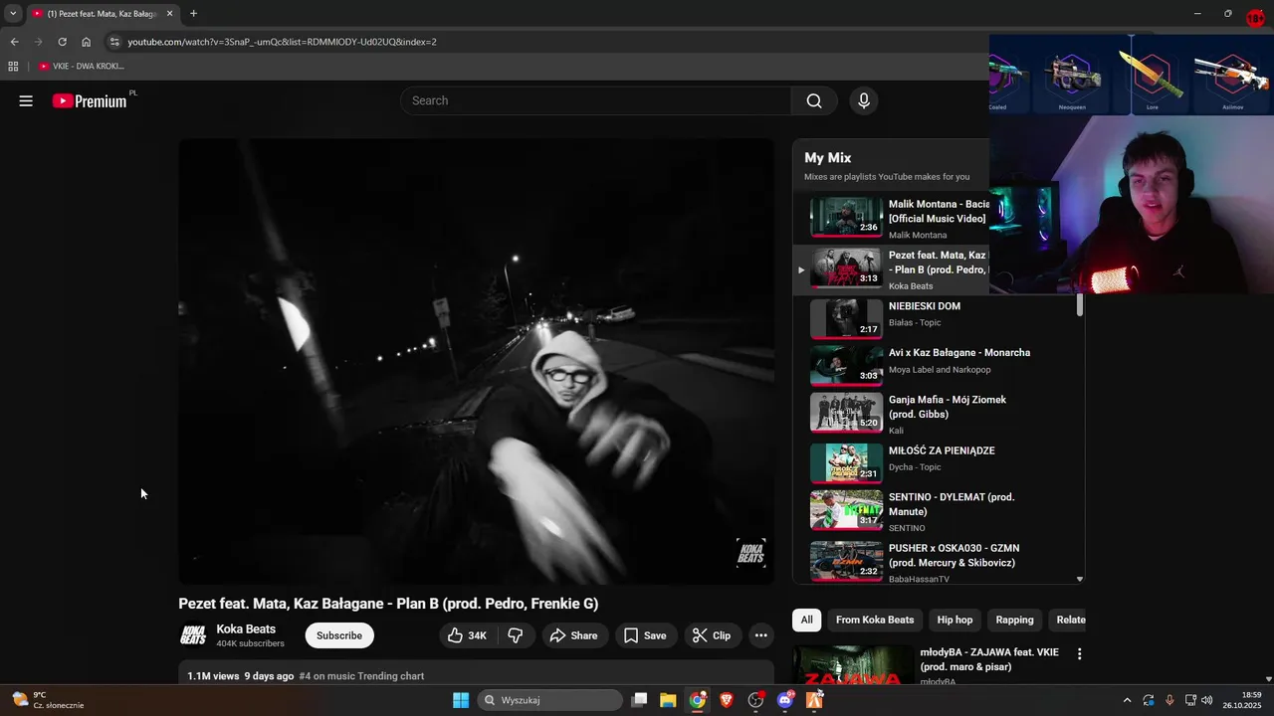Open File Explorer from taskbar
The image size is (1274, 716).
click(x=668, y=700)
